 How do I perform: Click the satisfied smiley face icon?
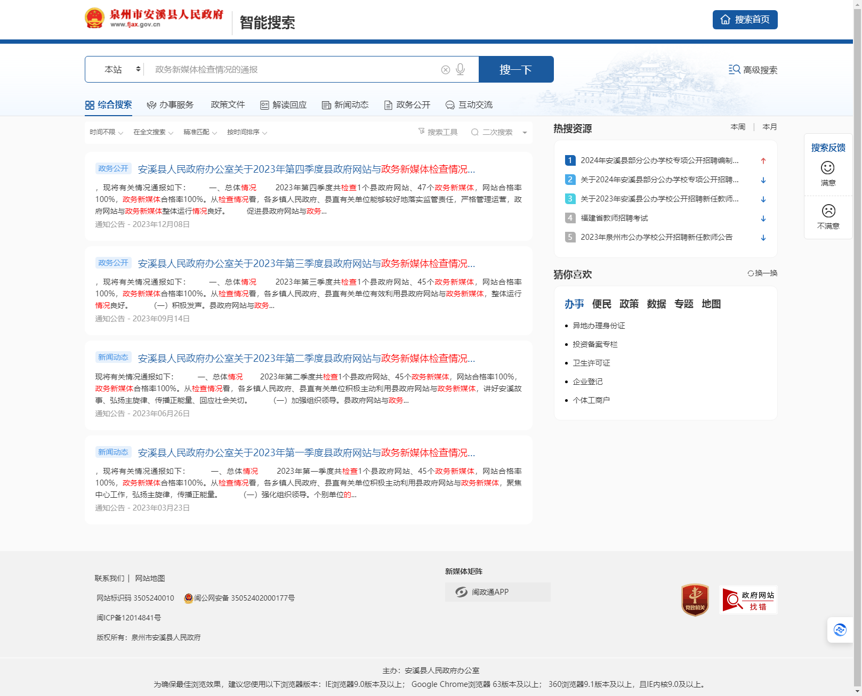pyautogui.click(x=827, y=168)
